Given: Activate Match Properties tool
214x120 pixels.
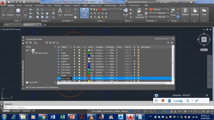Looking at the screenshot, I should click(140, 13).
